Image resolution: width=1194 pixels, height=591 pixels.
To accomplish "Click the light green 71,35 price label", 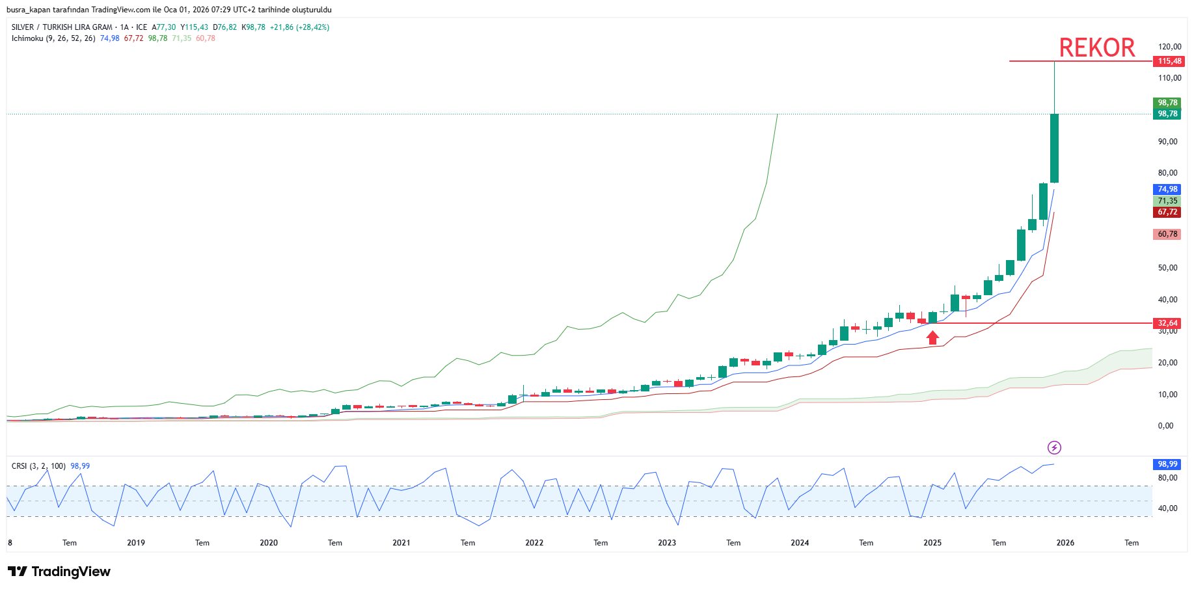I will 1167,201.
